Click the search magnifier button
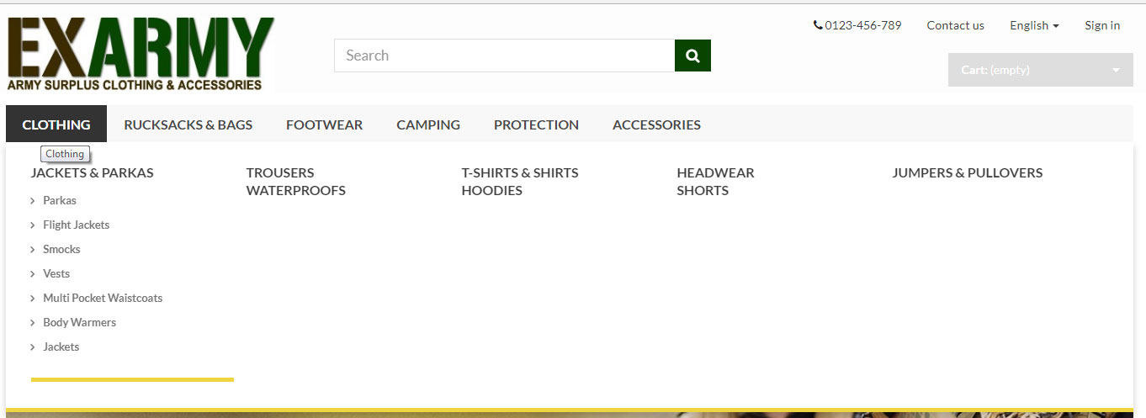The height and width of the screenshot is (418, 1146). click(x=692, y=56)
